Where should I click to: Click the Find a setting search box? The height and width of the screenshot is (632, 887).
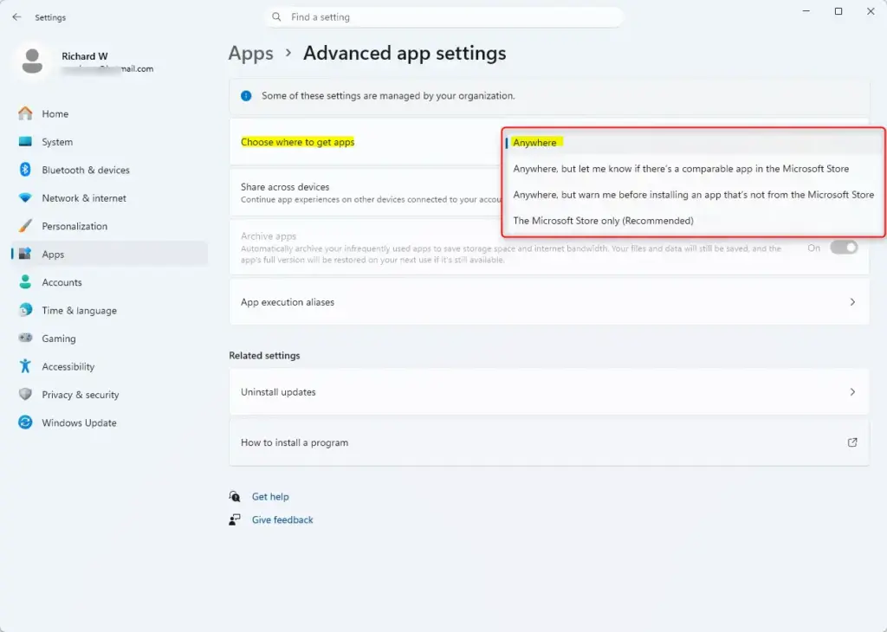click(444, 17)
